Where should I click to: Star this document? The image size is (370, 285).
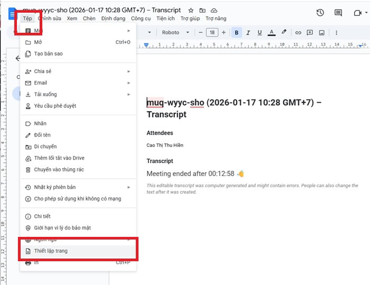coord(191,11)
